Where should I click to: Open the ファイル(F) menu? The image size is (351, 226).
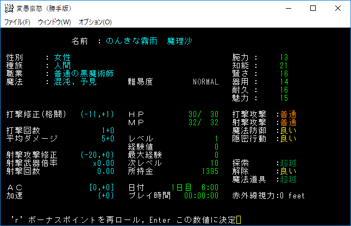click(x=17, y=22)
